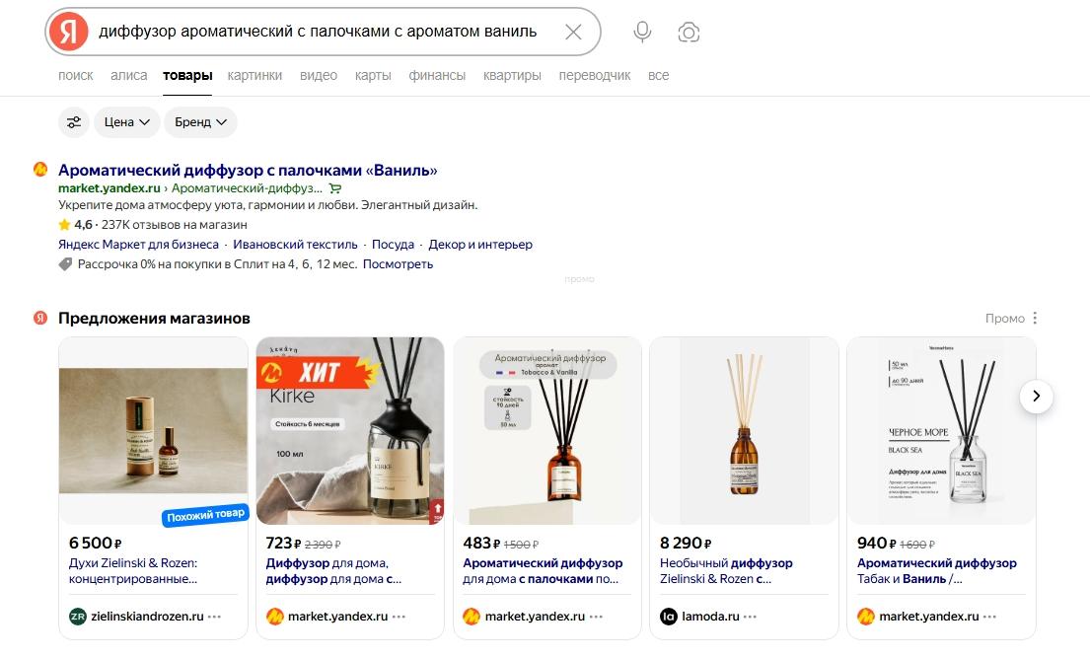The image size is (1090, 658).
Task: Open Ароматический диффузор с палочками «Ваниль» link
Action: [248, 170]
